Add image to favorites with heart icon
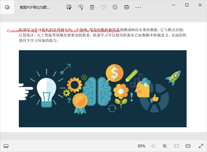 coord(104,7)
